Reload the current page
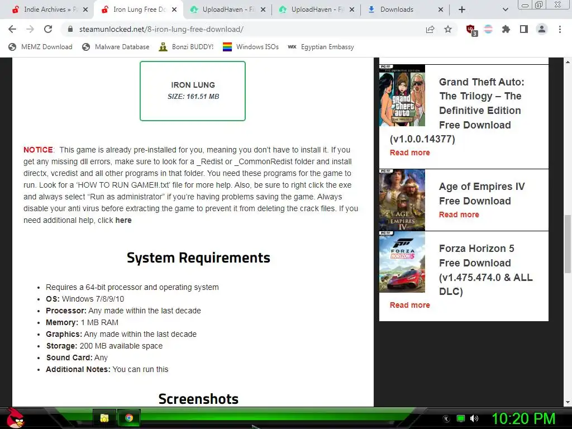The image size is (572, 429). pyautogui.click(x=48, y=29)
